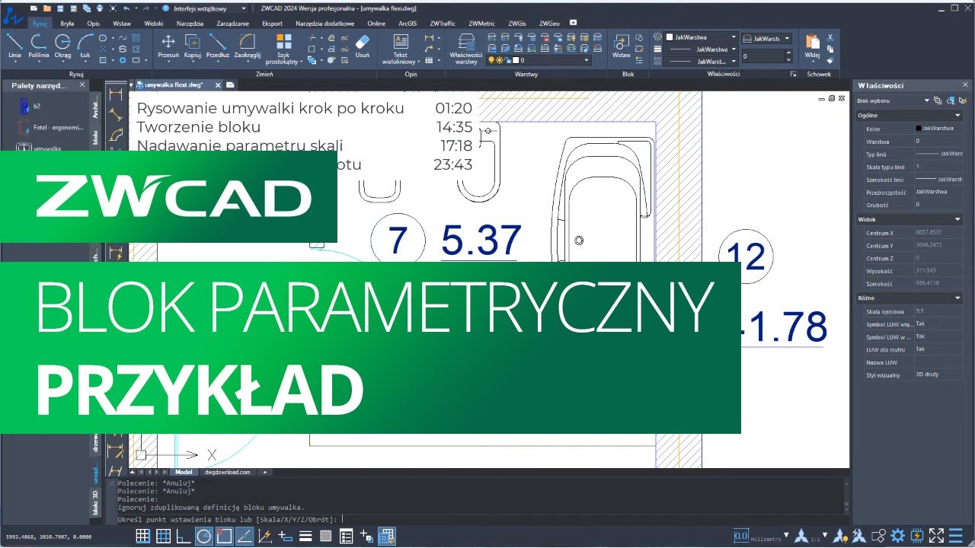This screenshot has width=975, height=548.
Task: Add a new layout with plus button
Action: click(265, 472)
